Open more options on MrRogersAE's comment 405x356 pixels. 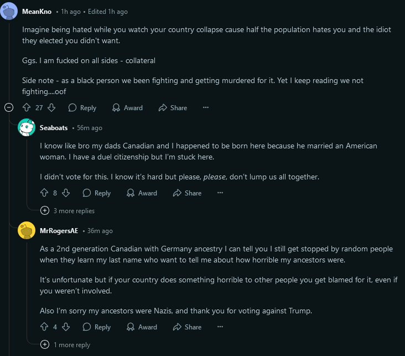220,327
